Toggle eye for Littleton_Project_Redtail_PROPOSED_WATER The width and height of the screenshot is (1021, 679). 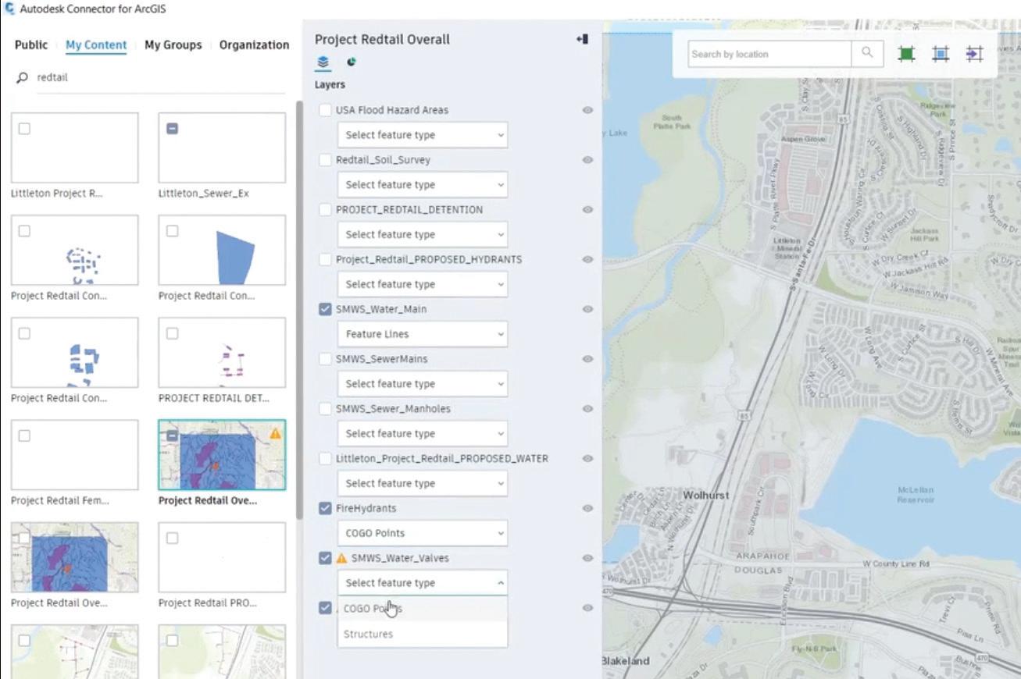click(x=587, y=458)
